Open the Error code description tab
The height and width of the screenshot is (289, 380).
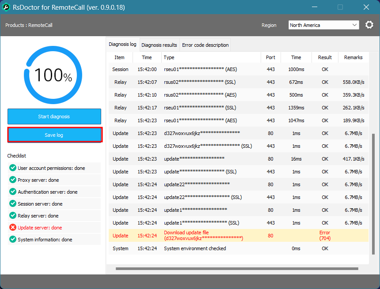coord(205,45)
